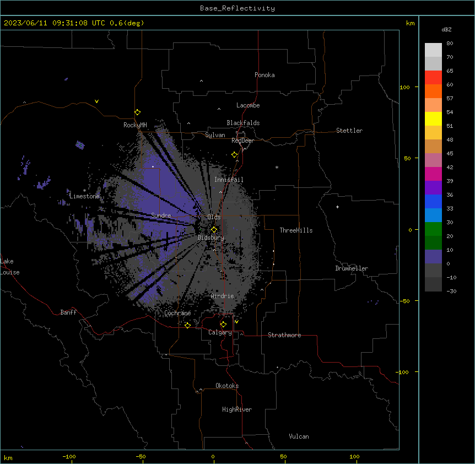Click the RedDeer city label
The height and width of the screenshot is (464, 475).
[x=242, y=141]
